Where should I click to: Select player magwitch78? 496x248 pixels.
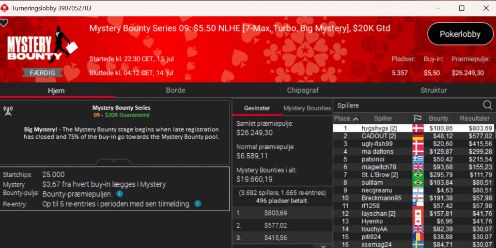[x=414, y=167]
